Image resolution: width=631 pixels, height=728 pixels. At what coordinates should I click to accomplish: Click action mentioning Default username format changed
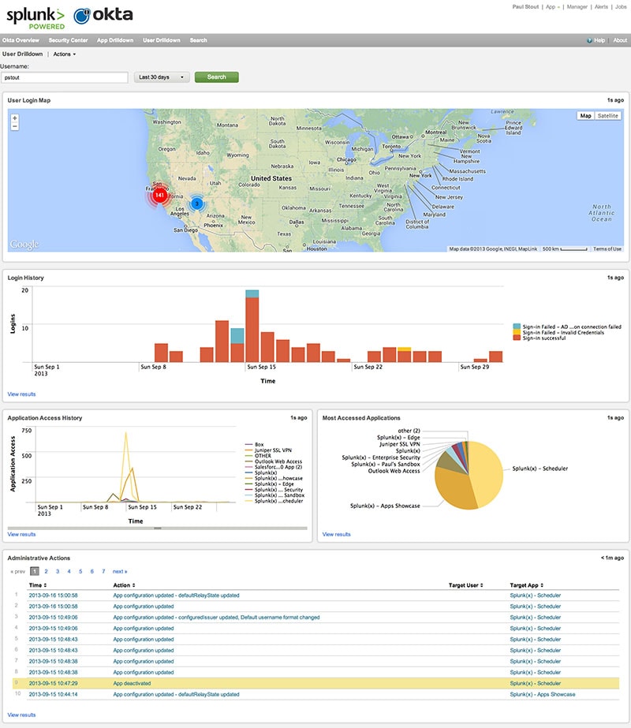[216, 618]
